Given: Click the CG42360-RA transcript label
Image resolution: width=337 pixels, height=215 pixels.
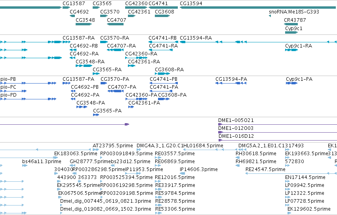Looking at the screenshot, I should tap(141, 54).
